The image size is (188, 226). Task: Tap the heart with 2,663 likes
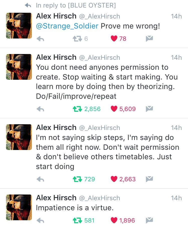pos(114,179)
